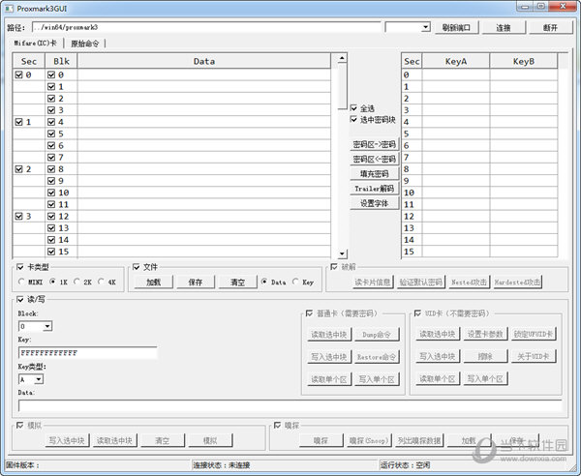Toggle the 卡类型 group checkbox
Viewport: 581px width, 476px height.
(x=20, y=267)
